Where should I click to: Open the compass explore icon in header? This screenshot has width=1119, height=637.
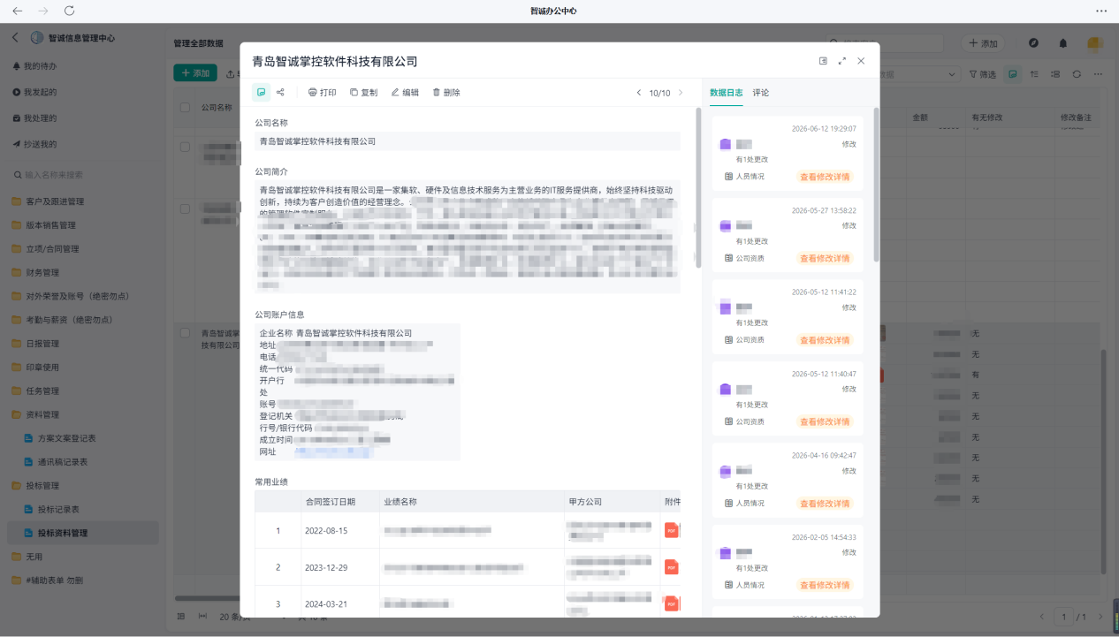click(x=1033, y=43)
